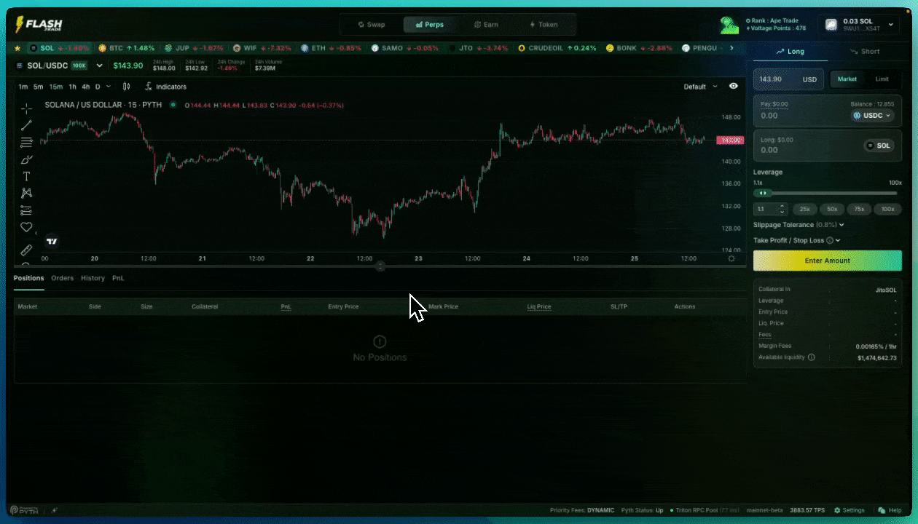
Task: Expand Take Profit / Stop Loss section
Action: (x=796, y=240)
